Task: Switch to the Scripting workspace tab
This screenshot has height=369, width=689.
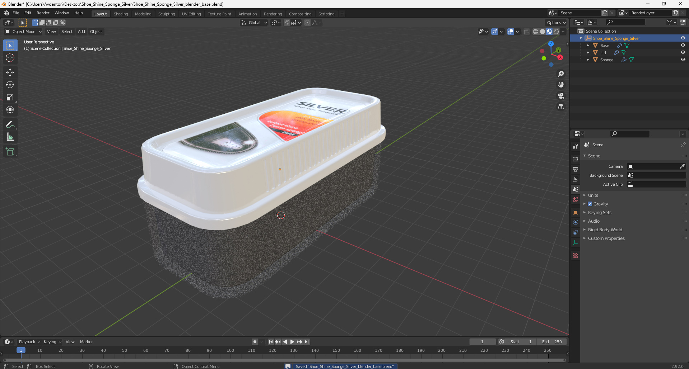Action: tap(326, 14)
